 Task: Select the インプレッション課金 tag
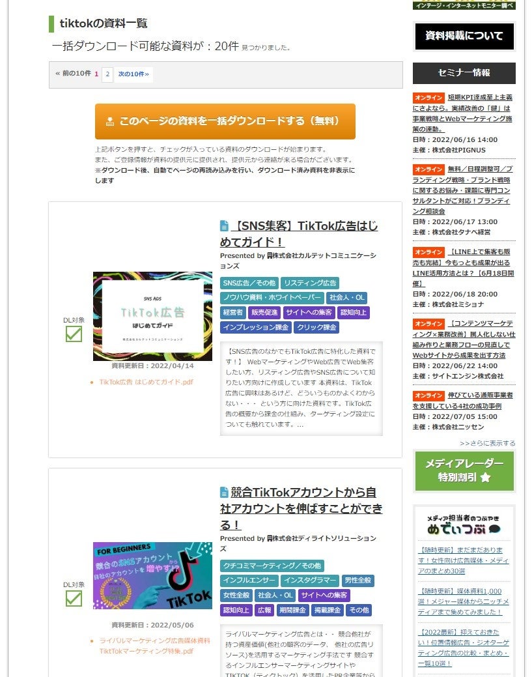point(256,327)
